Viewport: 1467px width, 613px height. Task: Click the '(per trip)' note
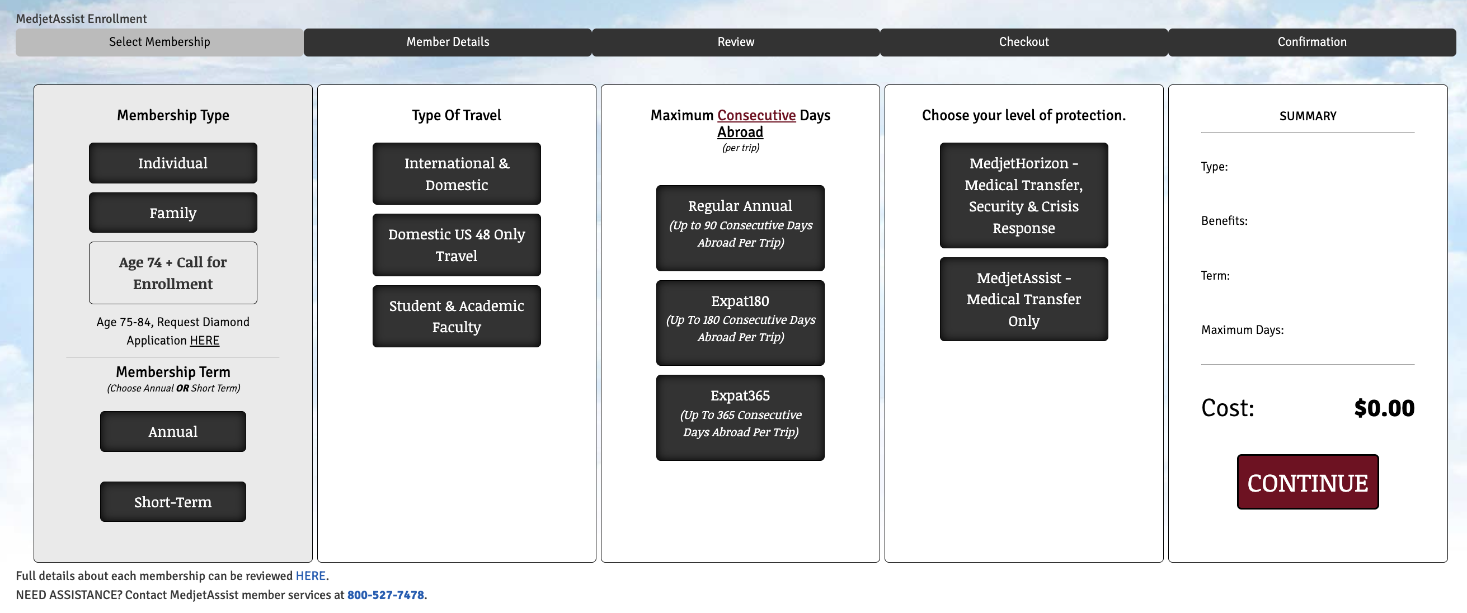pos(740,148)
